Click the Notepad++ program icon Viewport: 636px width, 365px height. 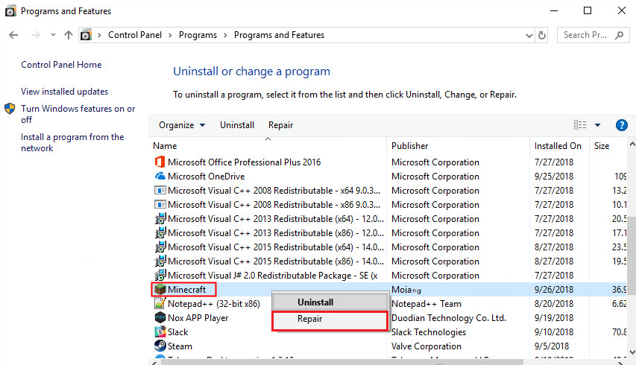tap(160, 303)
